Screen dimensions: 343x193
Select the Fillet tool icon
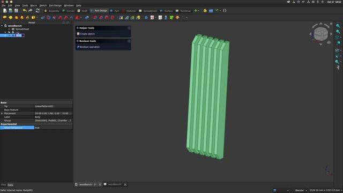coord(95,18)
